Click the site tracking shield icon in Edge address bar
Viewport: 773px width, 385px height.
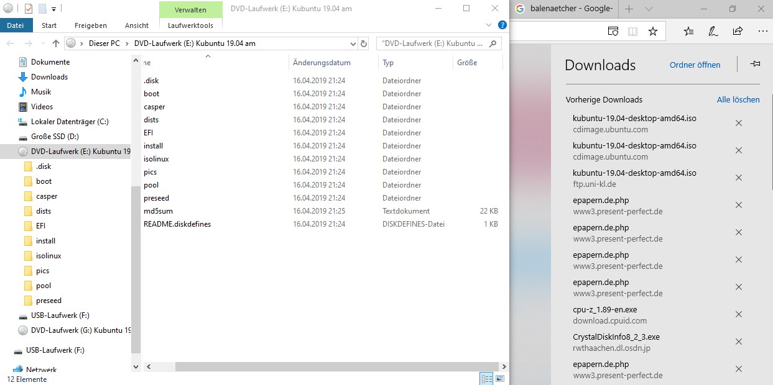click(613, 31)
